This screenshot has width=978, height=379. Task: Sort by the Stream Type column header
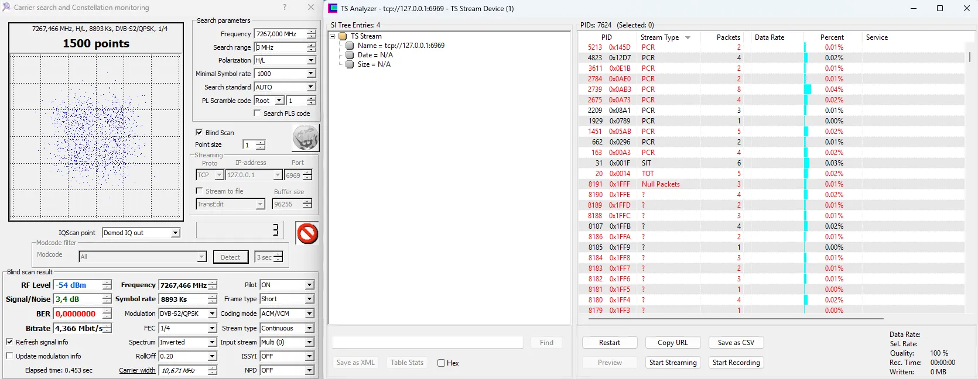(x=659, y=37)
